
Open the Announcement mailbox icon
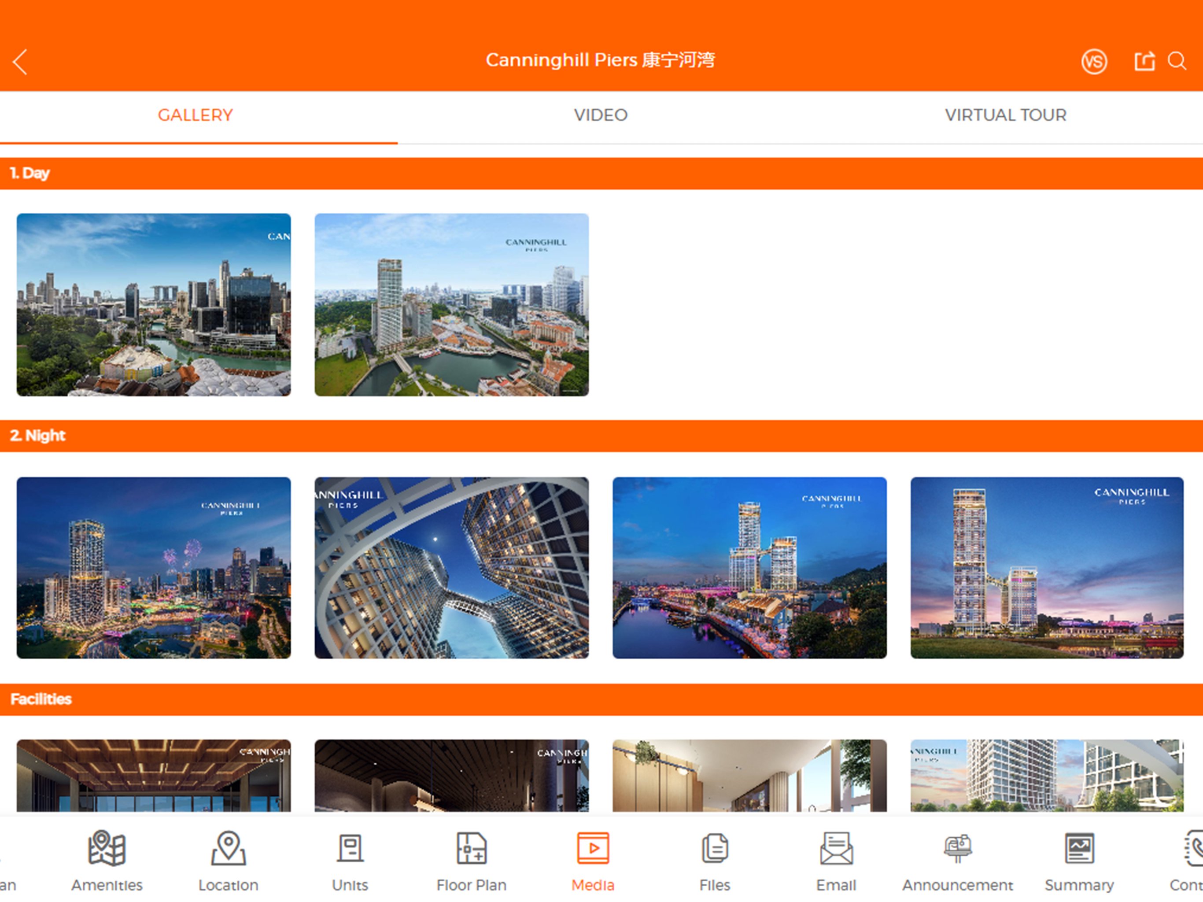pos(958,848)
